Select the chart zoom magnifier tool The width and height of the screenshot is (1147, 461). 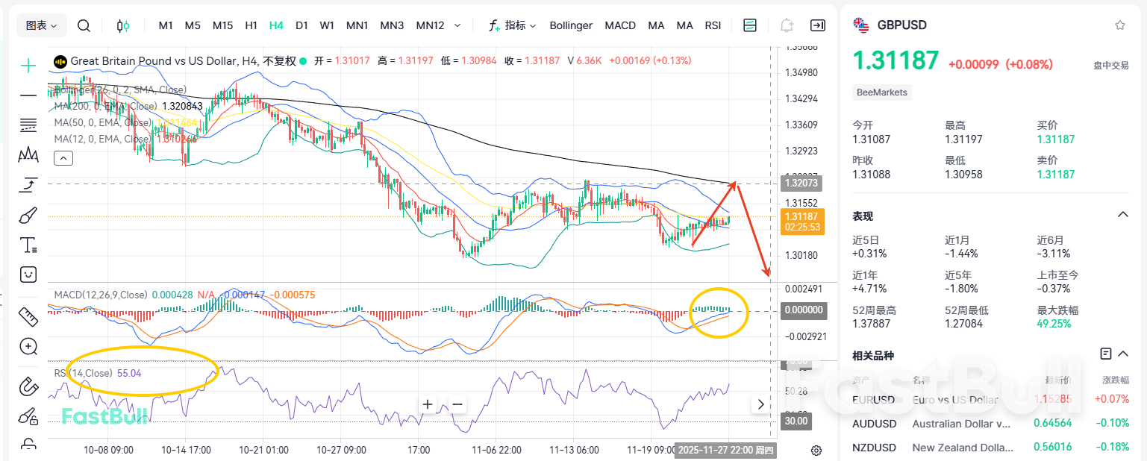28,346
